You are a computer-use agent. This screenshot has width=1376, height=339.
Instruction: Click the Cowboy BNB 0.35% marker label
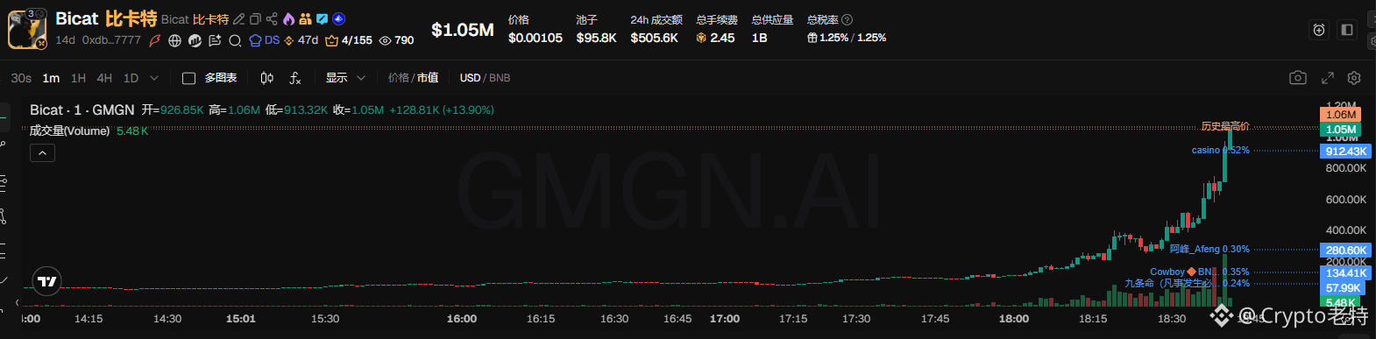click(1200, 272)
